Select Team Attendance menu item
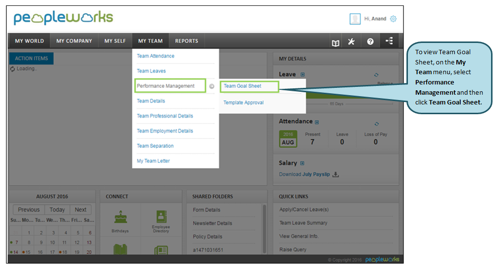This screenshot has height=266, width=494. 156,56
